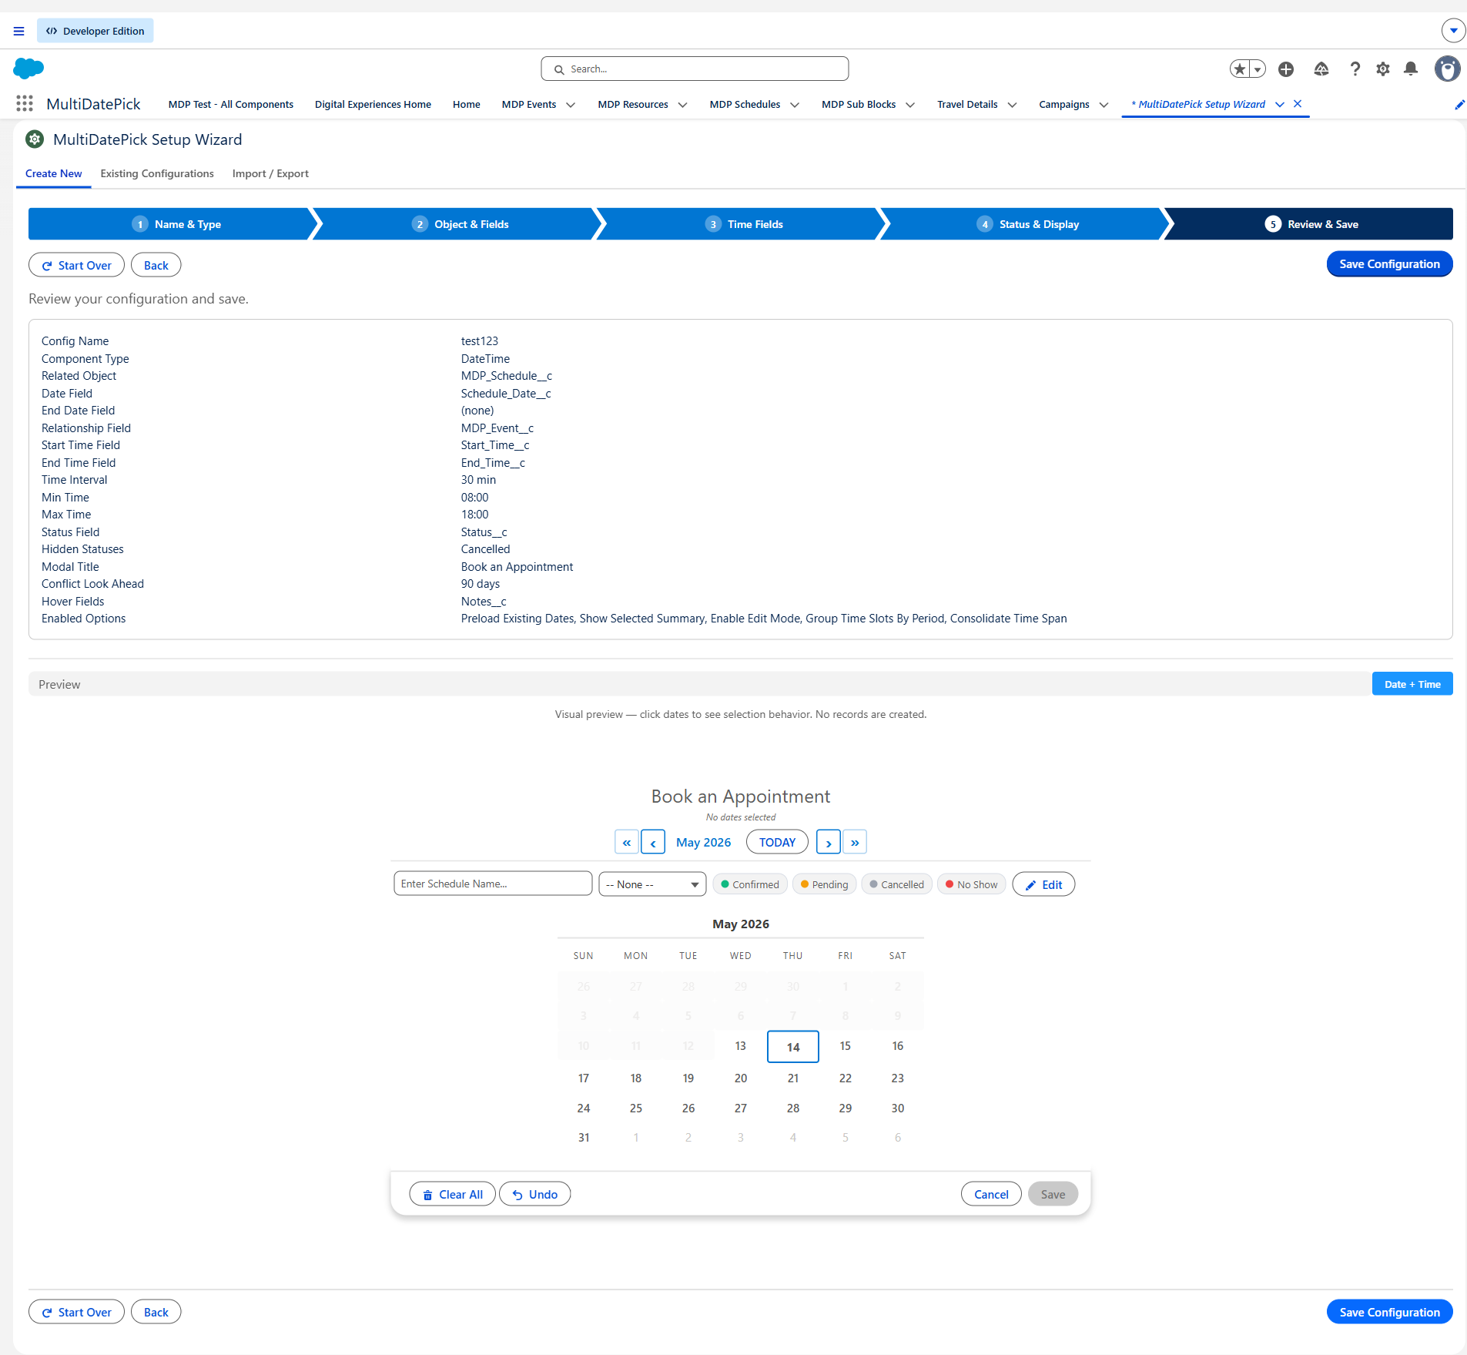Viewport: 1467px width, 1355px height.
Task: Select May 14 on the calendar
Action: [793, 1047]
